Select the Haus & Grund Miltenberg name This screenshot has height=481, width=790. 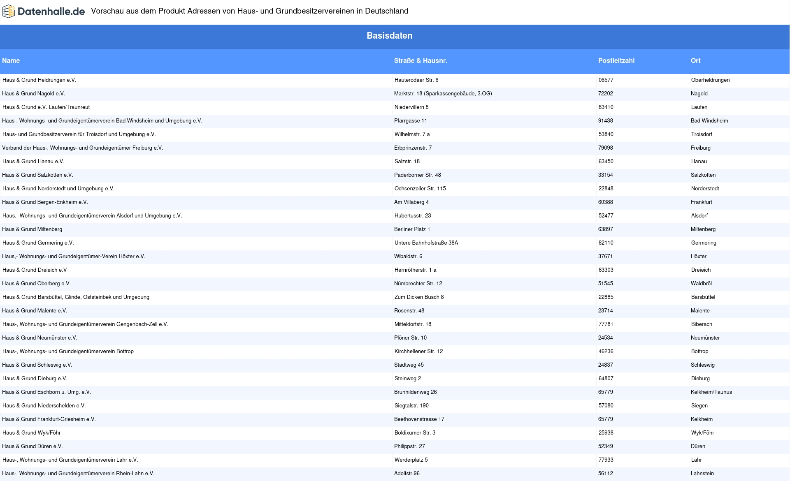[x=32, y=229]
